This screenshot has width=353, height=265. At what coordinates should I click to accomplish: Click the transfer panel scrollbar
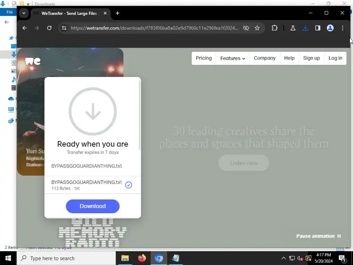click(x=140, y=115)
